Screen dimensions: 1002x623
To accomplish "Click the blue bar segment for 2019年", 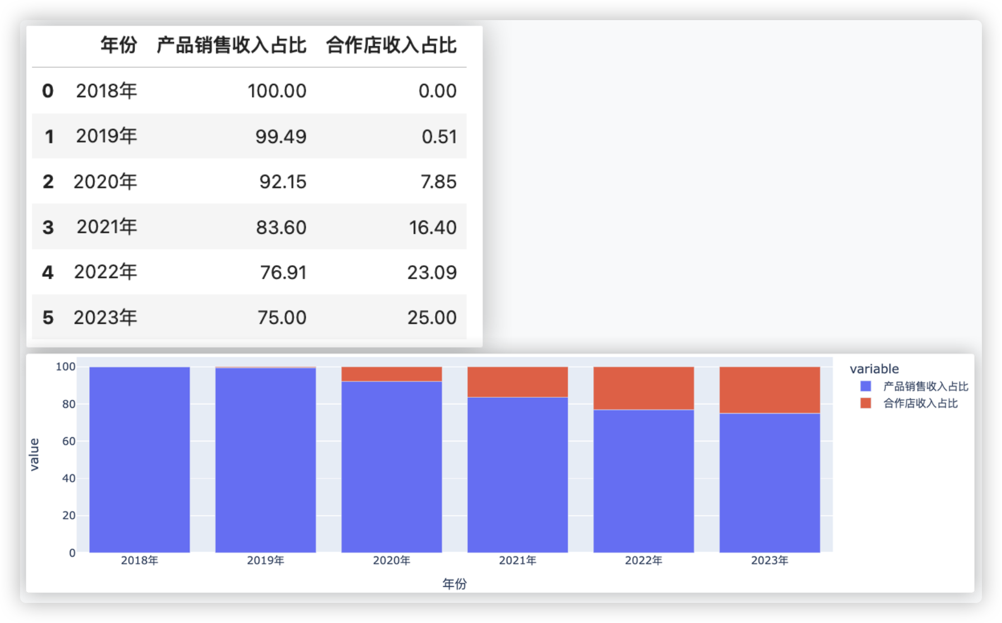I will pyautogui.click(x=266, y=460).
